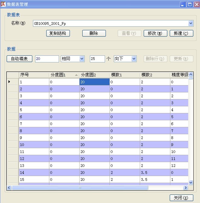This screenshot has height=203, width=200.
Task: Sort by the 分度圆1 column header
Action: point(64,75)
